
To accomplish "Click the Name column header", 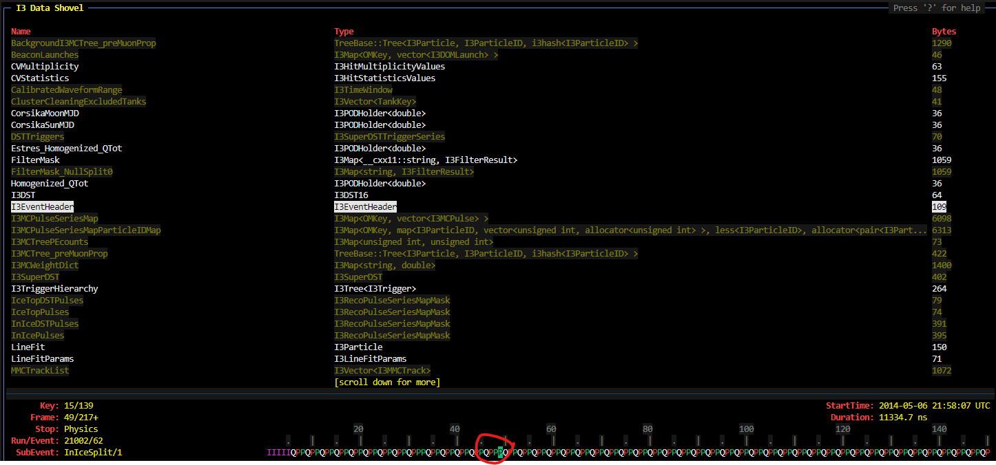I will 21,31.
